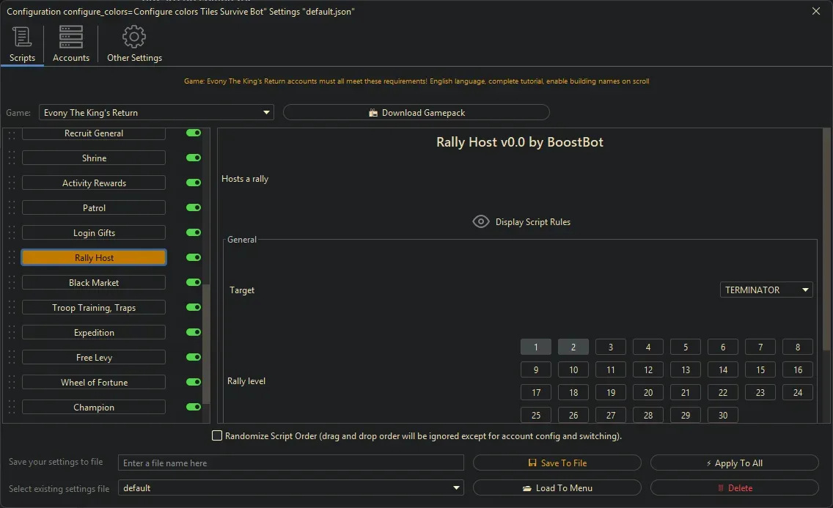Viewport: 833px width, 508px height.
Task: Select the Patrol script item
Action: (94, 208)
